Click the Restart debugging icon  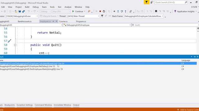(x=104, y=11)
